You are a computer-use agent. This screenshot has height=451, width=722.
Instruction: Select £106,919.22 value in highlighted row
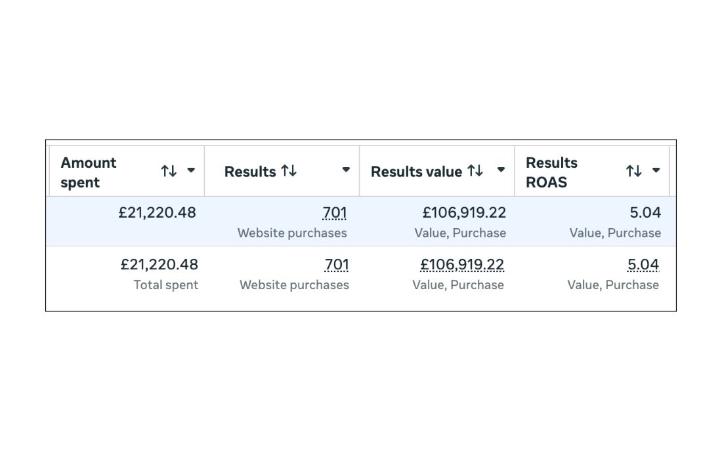(464, 213)
